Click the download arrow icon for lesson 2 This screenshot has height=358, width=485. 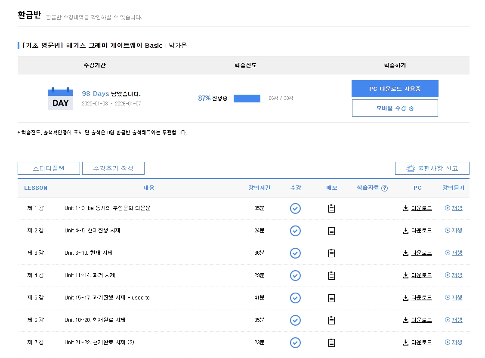coord(406,231)
